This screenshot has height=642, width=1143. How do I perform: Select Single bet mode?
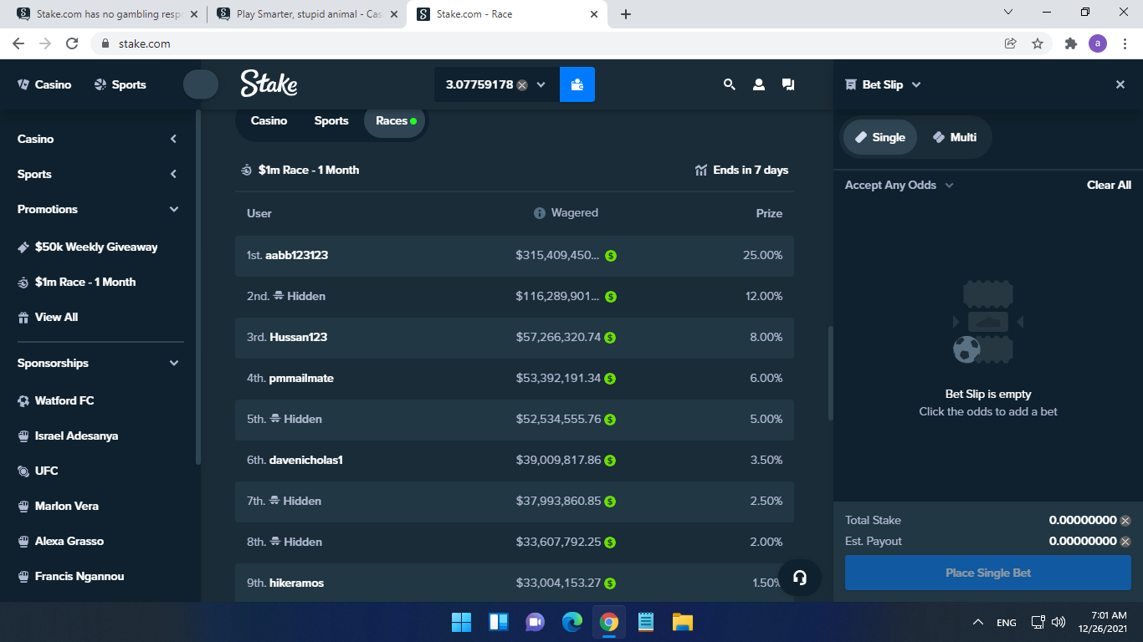tap(880, 137)
